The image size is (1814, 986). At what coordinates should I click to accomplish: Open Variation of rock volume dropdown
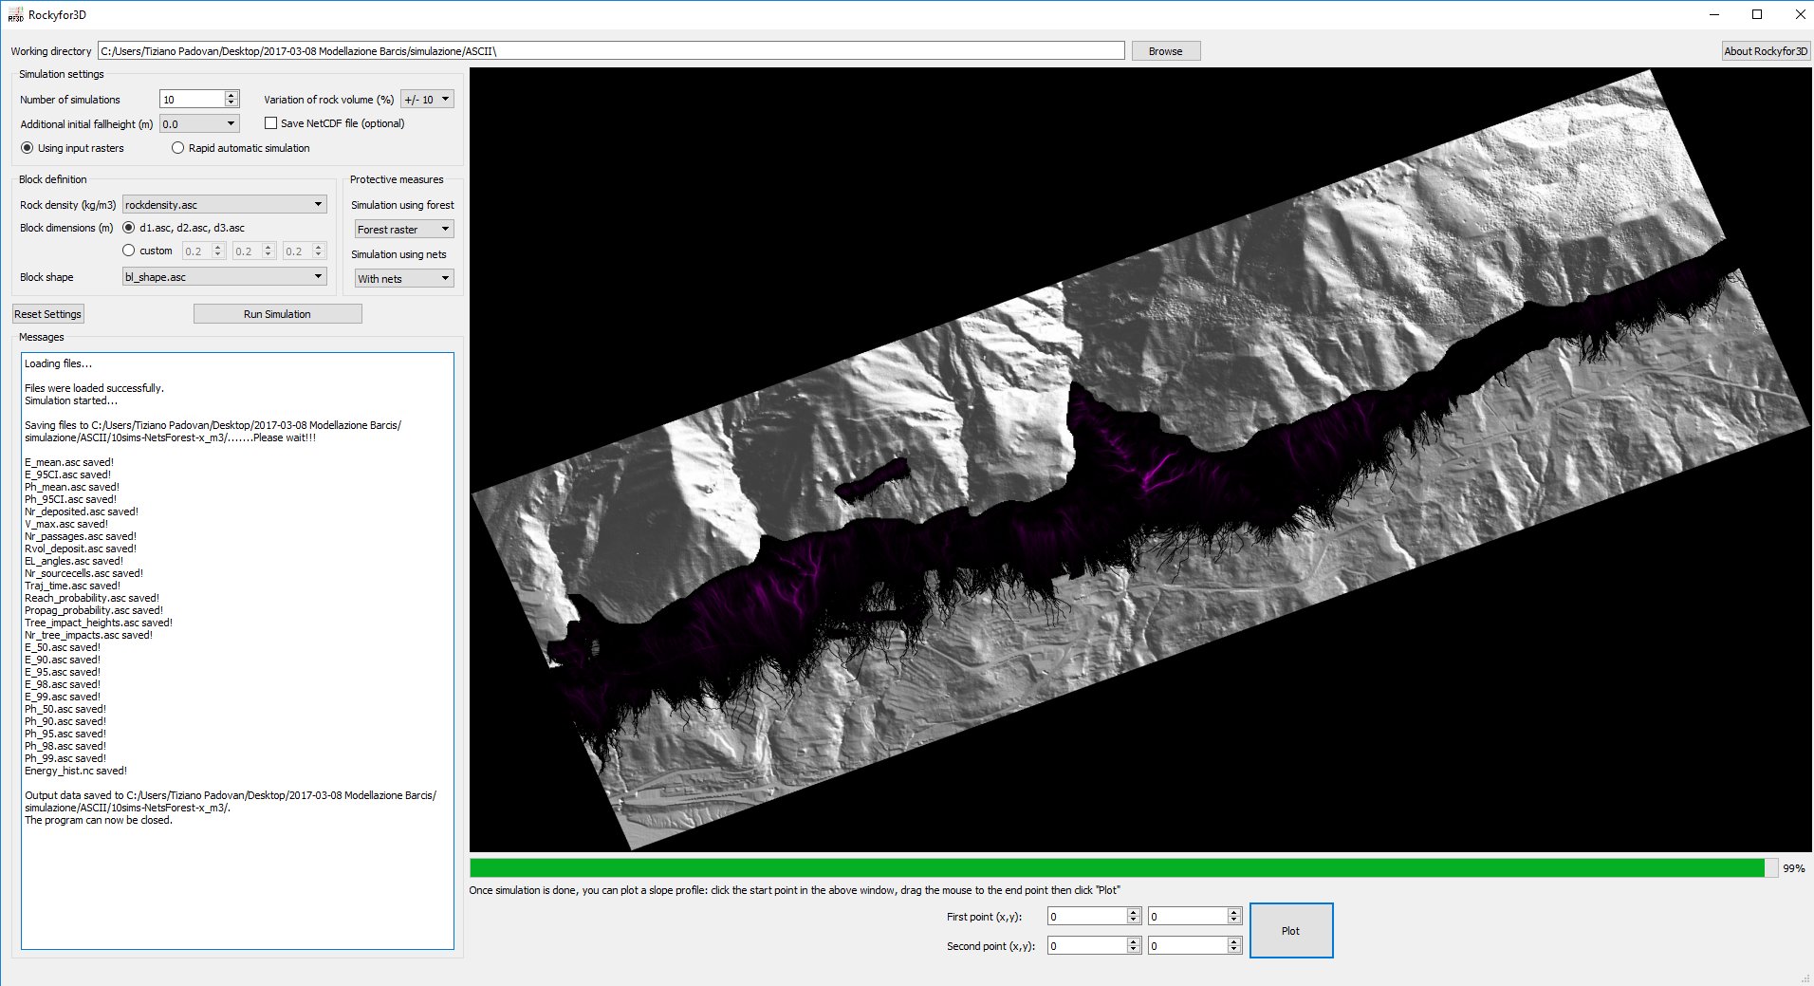[427, 99]
